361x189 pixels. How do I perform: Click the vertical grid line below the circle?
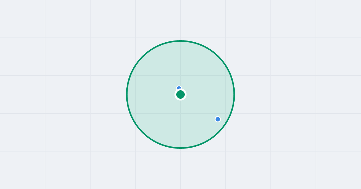click(180, 169)
